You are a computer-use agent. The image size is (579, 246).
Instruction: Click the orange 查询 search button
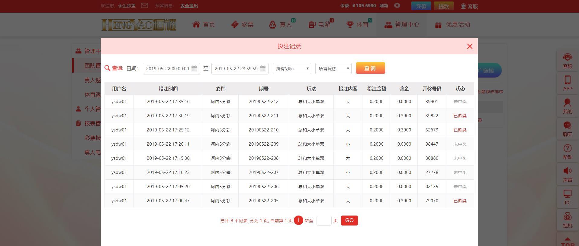click(x=370, y=68)
